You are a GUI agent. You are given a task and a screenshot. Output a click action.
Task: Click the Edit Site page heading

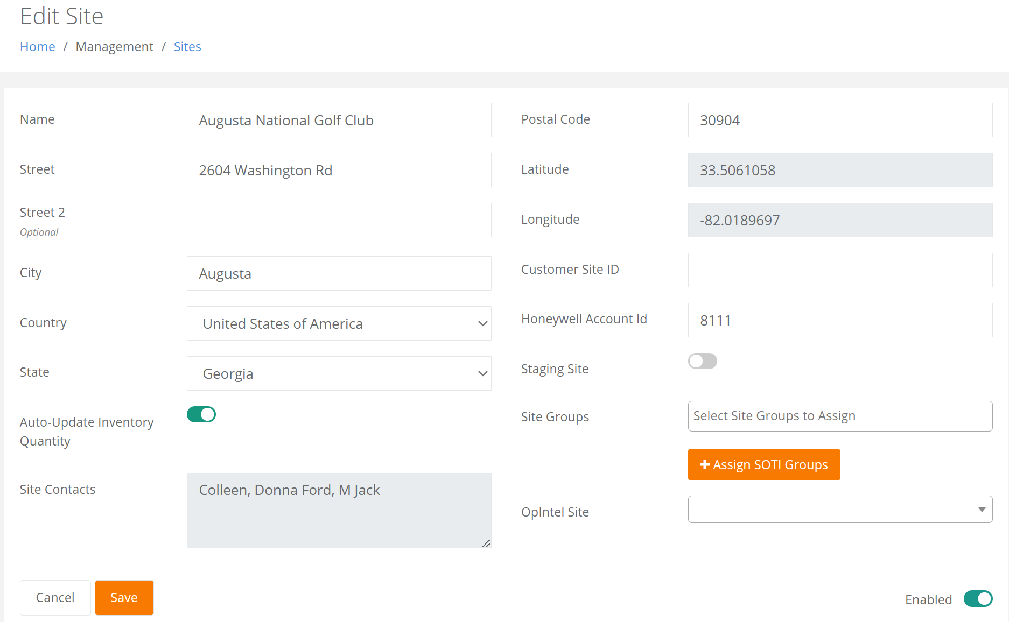62,16
